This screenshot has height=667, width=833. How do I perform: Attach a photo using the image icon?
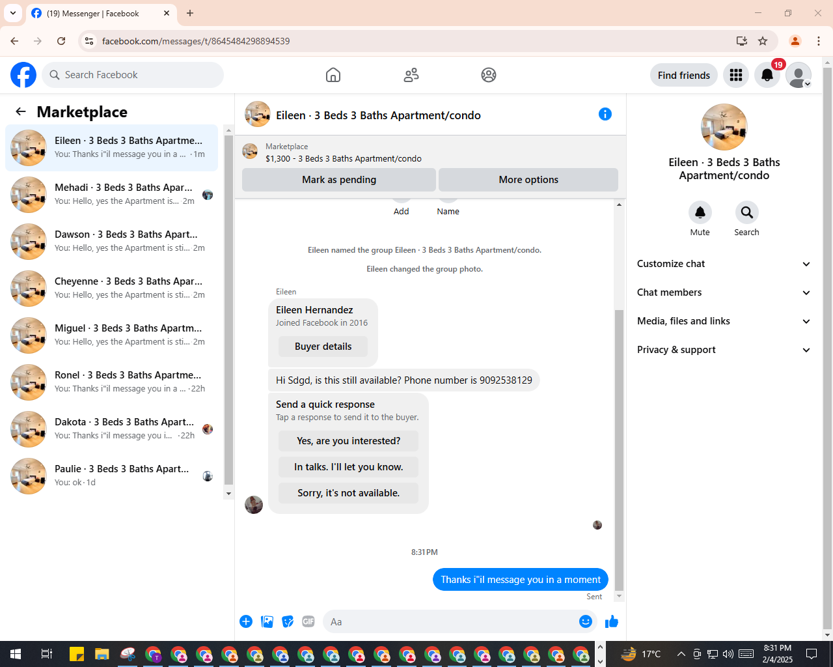pyautogui.click(x=267, y=621)
